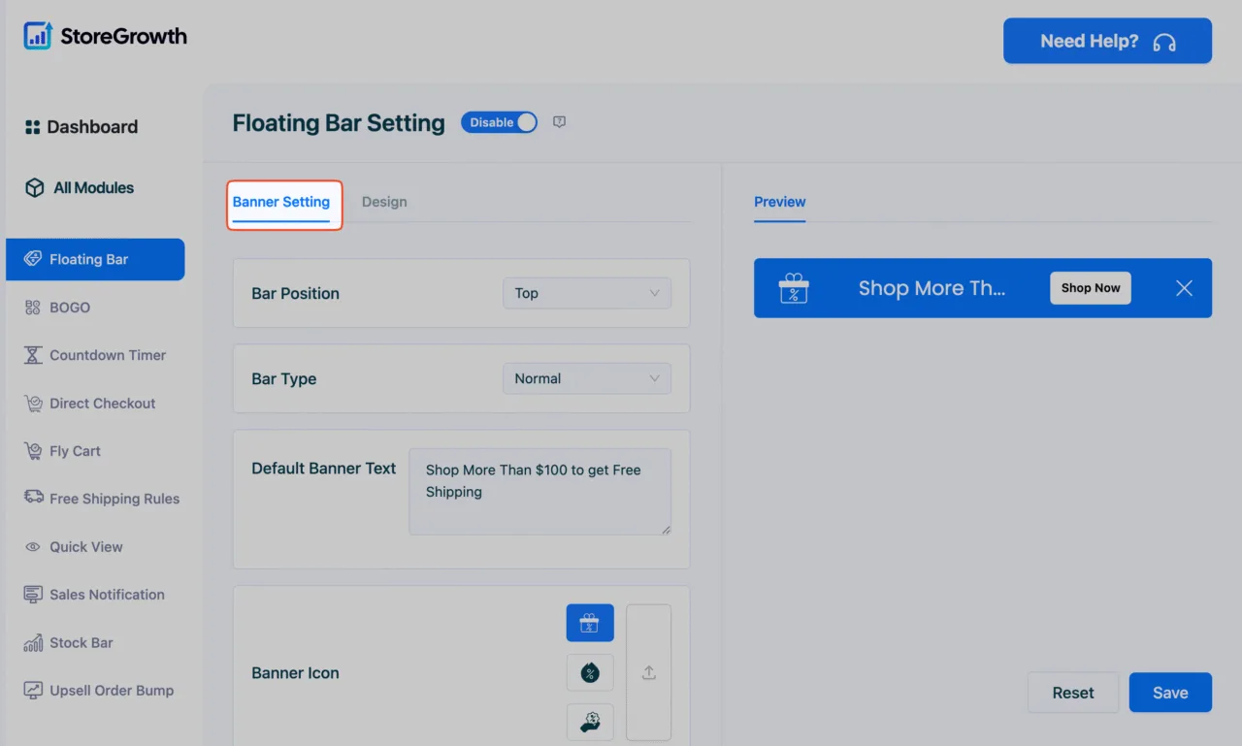
Task: Click the All Modules cube icon
Action: [x=34, y=188]
